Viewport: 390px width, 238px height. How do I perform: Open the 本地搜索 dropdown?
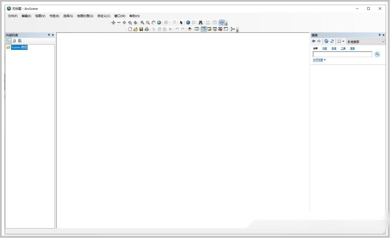[383, 42]
